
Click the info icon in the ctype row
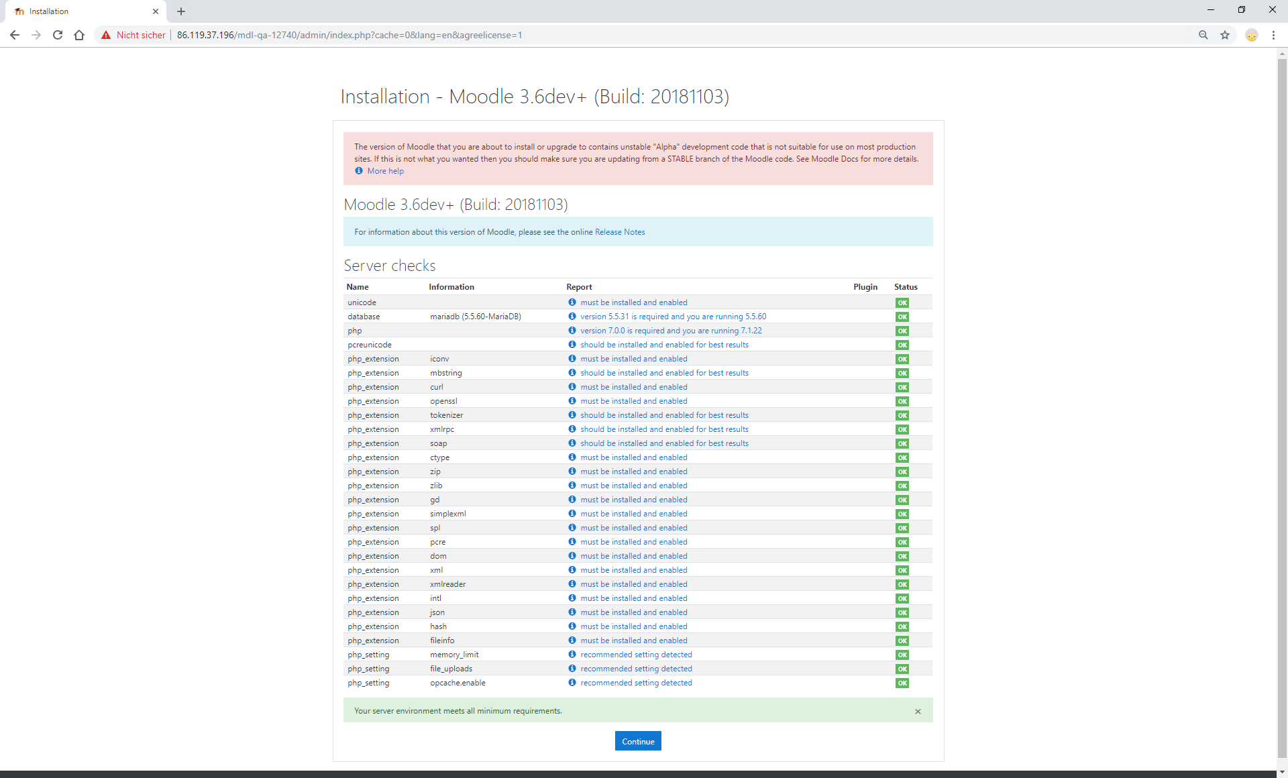point(572,457)
